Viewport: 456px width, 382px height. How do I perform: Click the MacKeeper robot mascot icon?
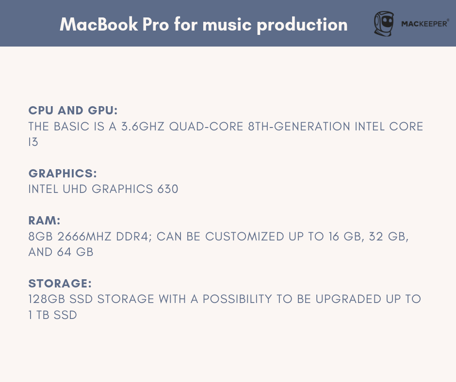[384, 24]
